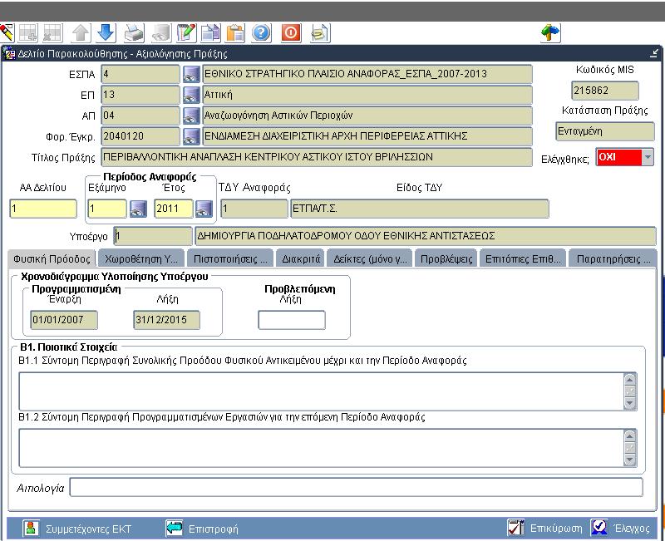Click the Έλεγχος button
This screenshot has height=541, width=665.
(620, 529)
